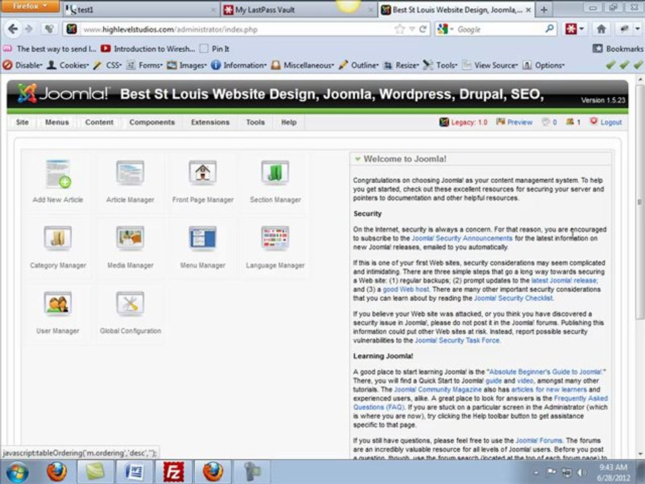645x484 pixels.
Task: Open the Extensions menu
Action: coord(210,122)
